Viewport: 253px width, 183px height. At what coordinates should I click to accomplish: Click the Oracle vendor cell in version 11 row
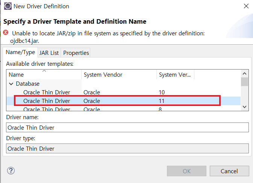click(x=92, y=101)
